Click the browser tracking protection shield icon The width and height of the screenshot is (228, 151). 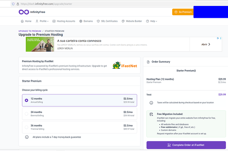point(13,4)
